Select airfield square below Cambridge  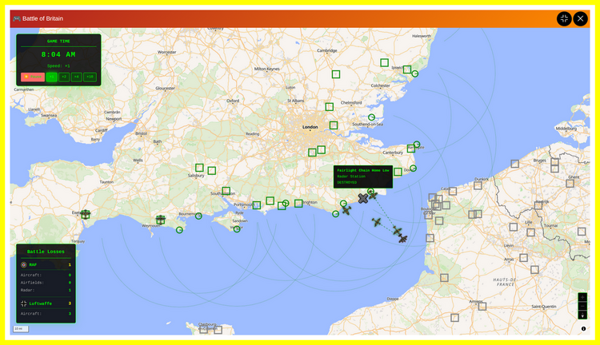point(336,74)
